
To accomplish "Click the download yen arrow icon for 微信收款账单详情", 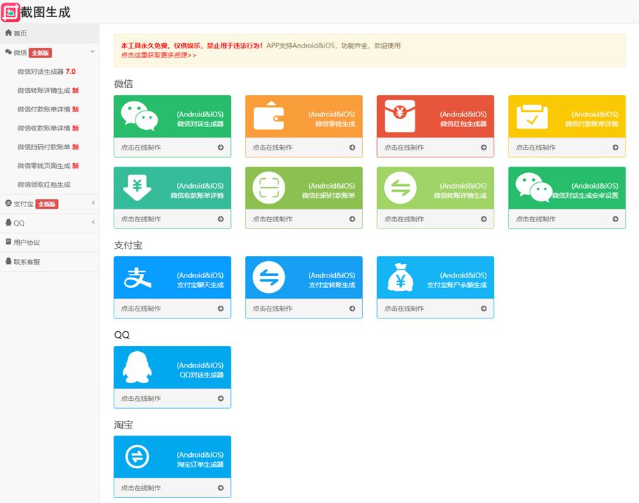I will [138, 187].
